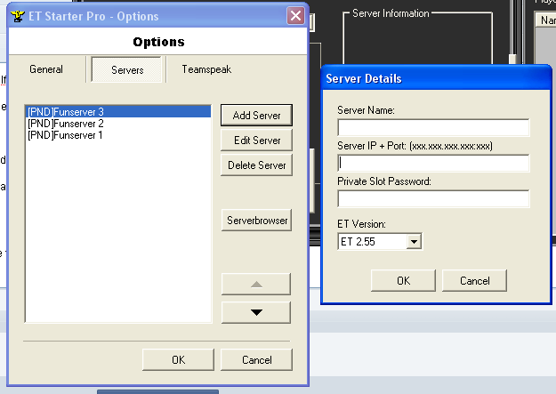Pick [PND]Funserver 1 in the server list
The width and height of the screenshot is (556, 394).
[66, 134]
